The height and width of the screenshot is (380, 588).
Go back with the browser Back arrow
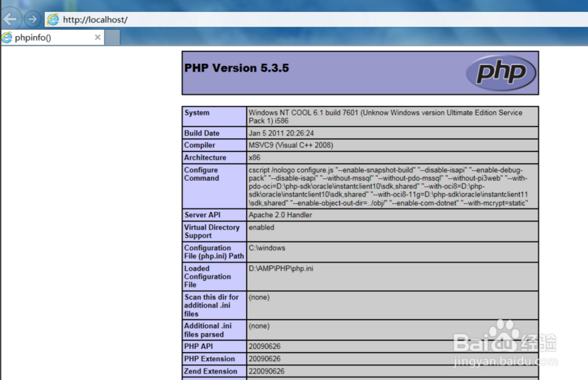[11, 19]
